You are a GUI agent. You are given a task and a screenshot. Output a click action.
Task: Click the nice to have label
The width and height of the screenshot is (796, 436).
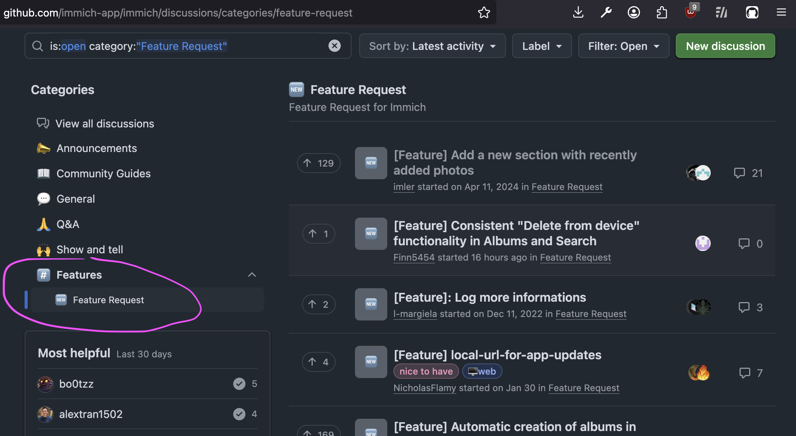pyautogui.click(x=426, y=371)
